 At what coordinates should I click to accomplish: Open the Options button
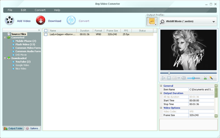pos(32,128)
